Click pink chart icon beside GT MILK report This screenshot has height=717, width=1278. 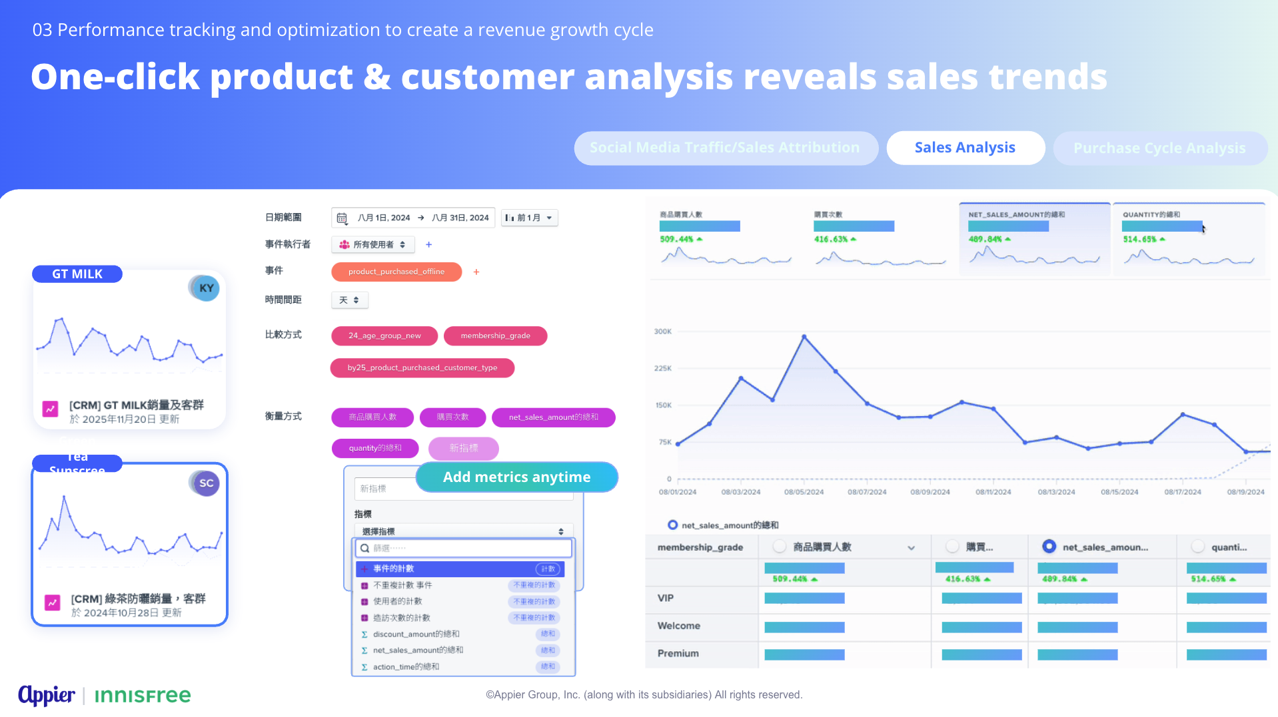[51, 409]
